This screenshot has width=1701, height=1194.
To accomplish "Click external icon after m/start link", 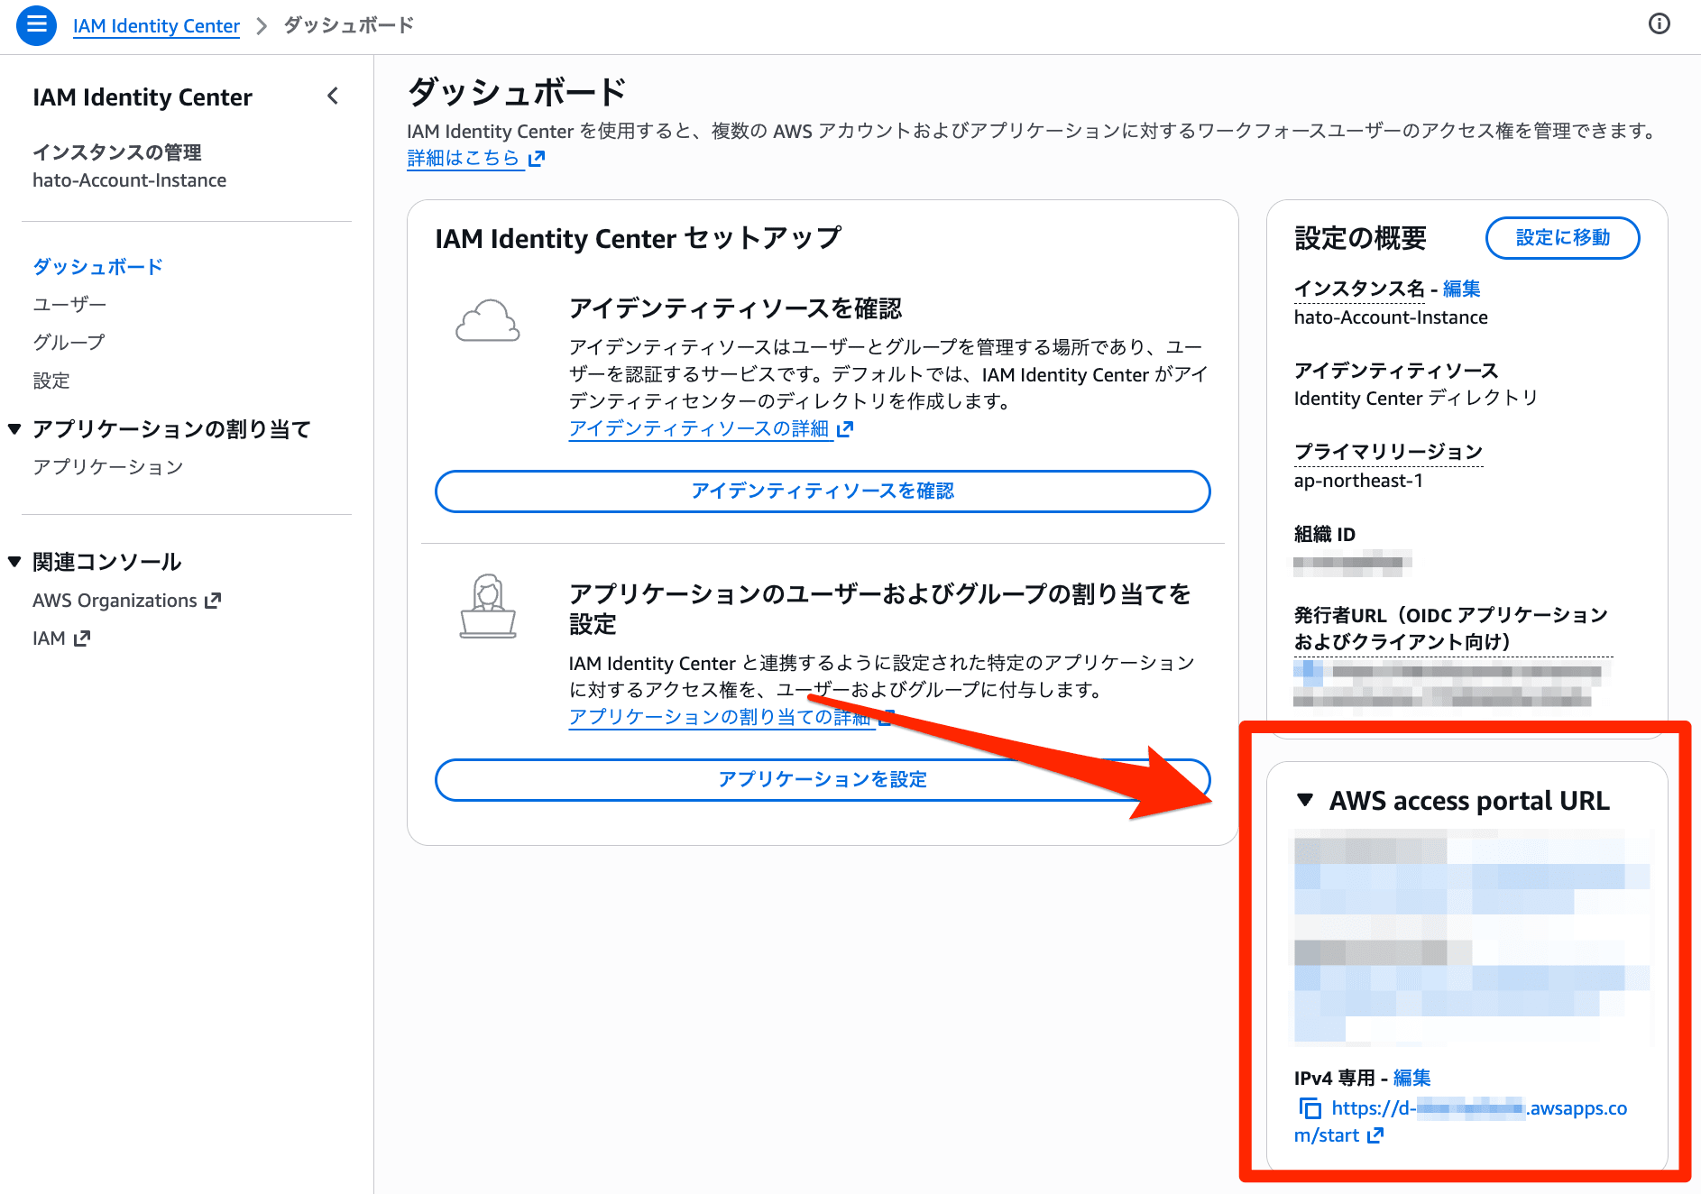I will pos(1375,1135).
